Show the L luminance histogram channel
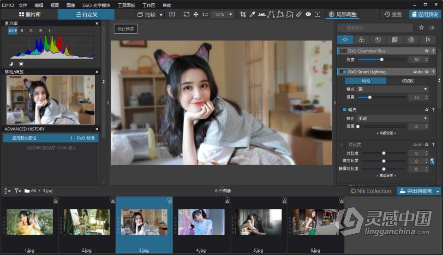This screenshot has width=443, height=255. pos(50,31)
